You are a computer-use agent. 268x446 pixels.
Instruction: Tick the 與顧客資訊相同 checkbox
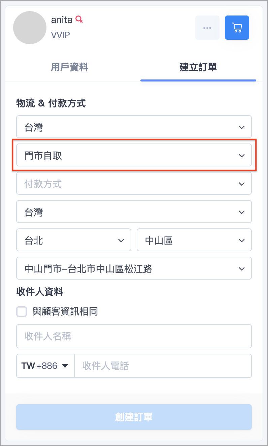(x=22, y=312)
